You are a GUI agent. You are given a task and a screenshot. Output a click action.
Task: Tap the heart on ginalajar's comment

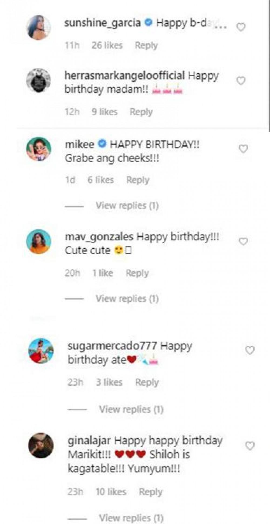pyautogui.click(x=250, y=446)
